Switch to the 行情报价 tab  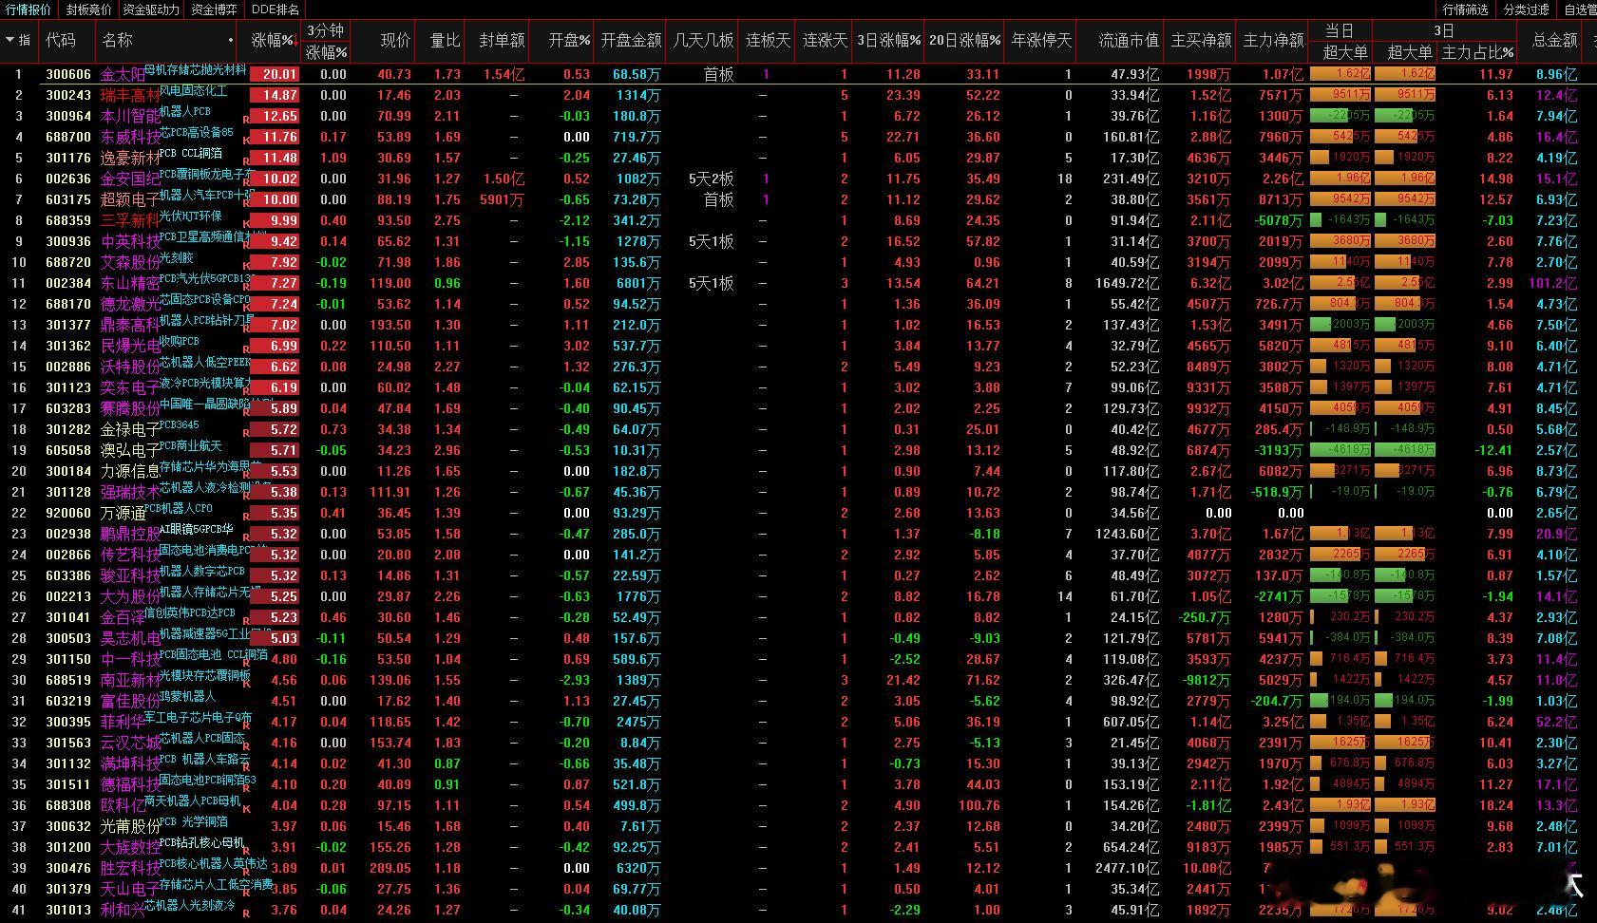click(29, 9)
